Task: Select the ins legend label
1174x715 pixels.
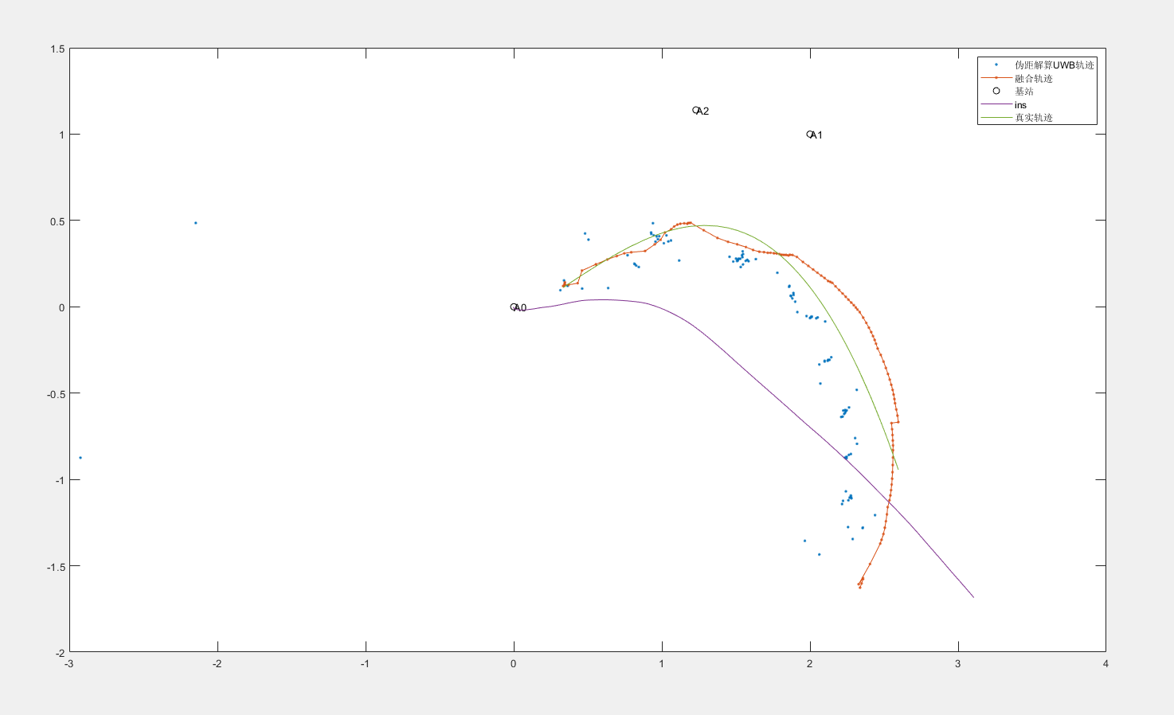Action: 1020,105
